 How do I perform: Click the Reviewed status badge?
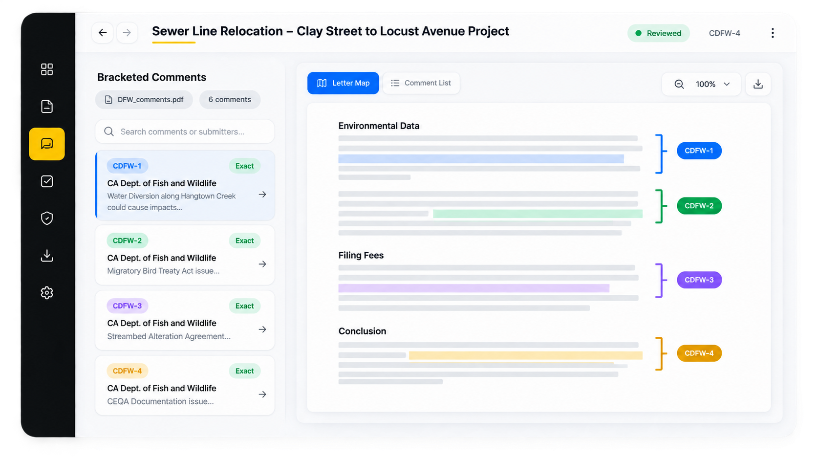pos(658,33)
